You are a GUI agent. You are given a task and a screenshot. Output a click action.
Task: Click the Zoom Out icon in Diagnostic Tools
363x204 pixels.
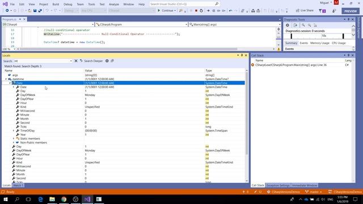click(x=309, y=25)
